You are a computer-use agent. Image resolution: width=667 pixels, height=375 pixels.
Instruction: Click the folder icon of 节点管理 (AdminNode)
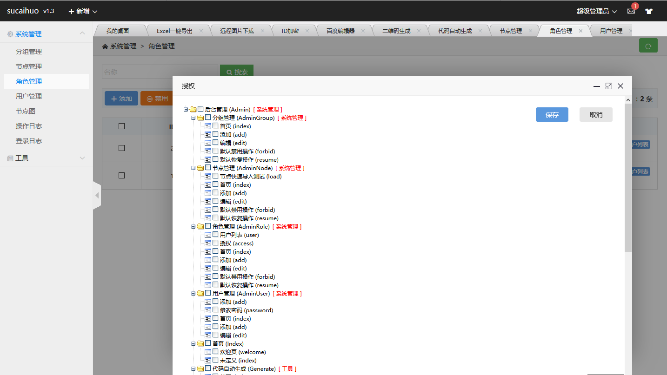(200, 168)
